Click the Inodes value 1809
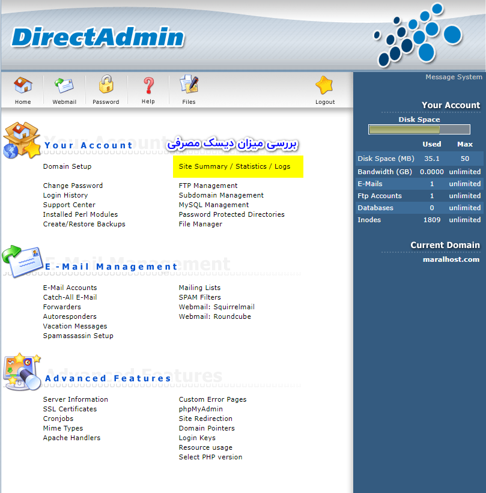The image size is (486, 493). (x=432, y=220)
